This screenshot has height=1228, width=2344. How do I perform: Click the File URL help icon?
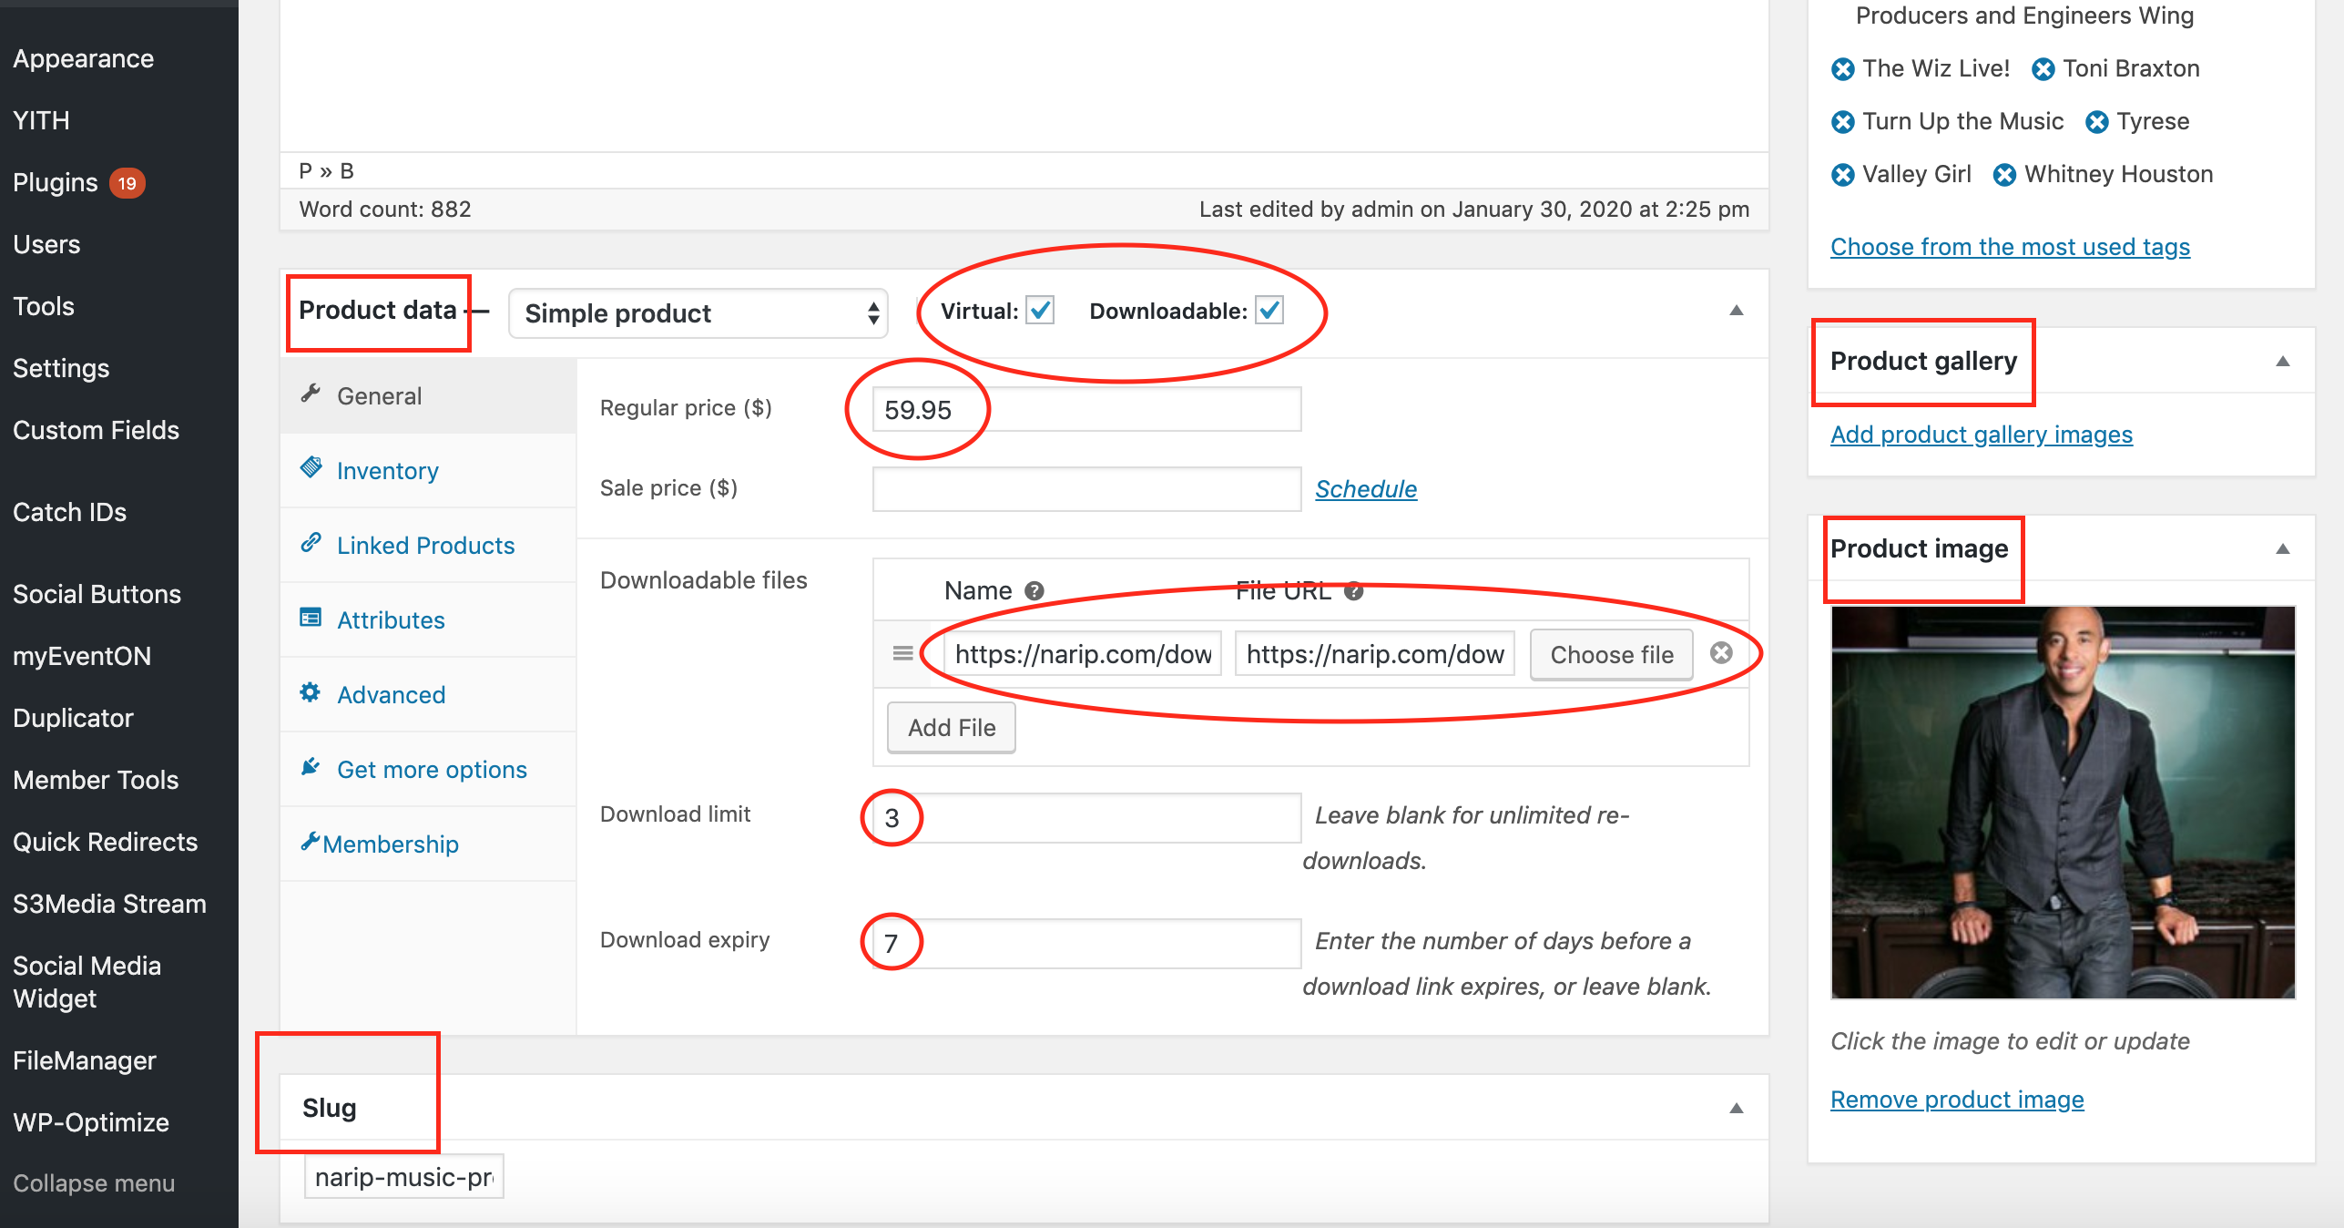1353,591
